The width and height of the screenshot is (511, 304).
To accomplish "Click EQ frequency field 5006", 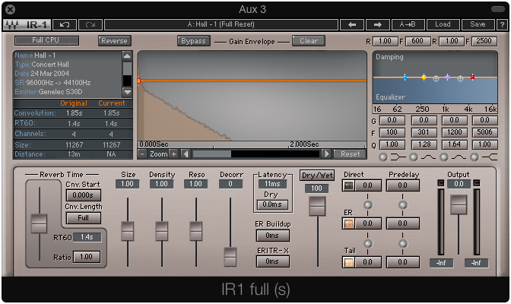I will (x=484, y=132).
